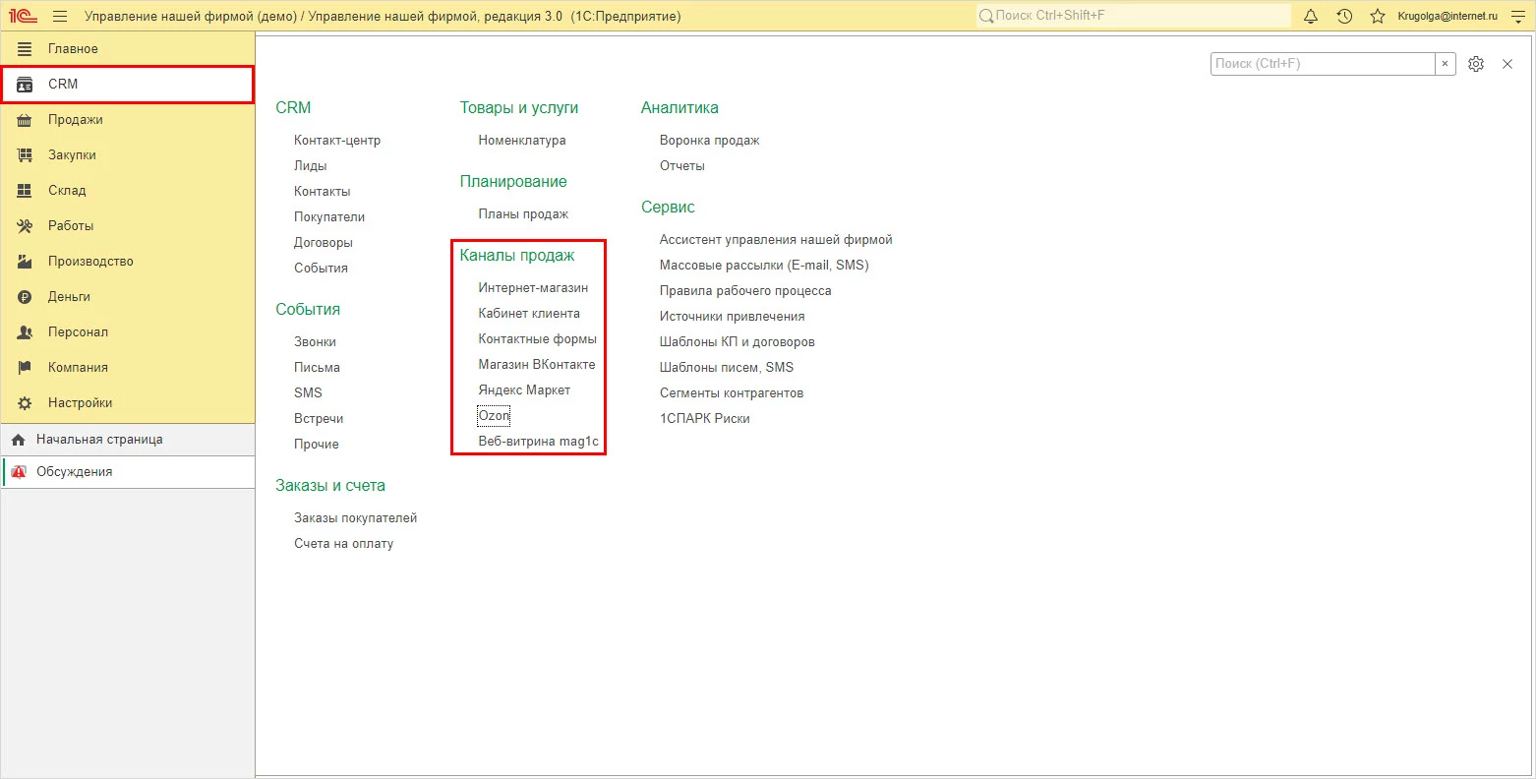
Task: Open the Ozon link
Action: pos(494,416)
